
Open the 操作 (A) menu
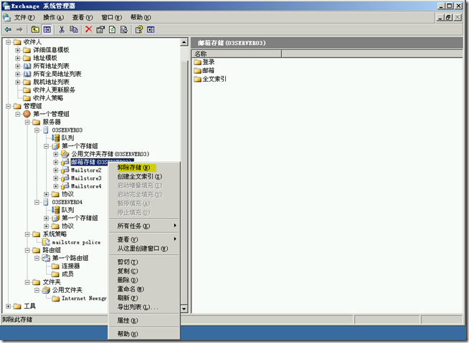pos(53,18)
